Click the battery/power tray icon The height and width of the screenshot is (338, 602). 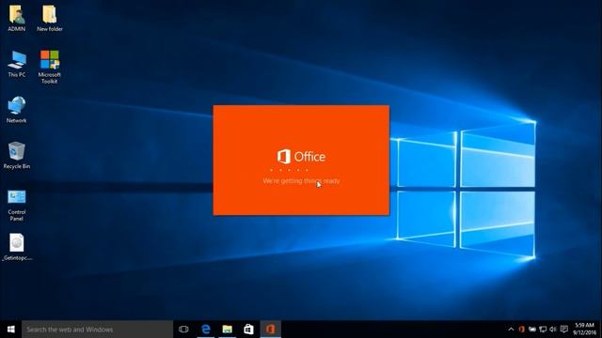[x=532, y=330]
